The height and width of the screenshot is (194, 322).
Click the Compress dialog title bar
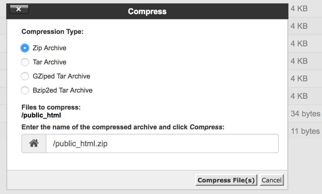(147, 11)
